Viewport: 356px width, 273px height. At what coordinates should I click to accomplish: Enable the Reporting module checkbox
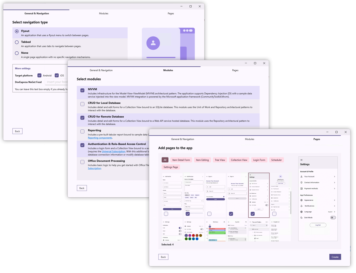82,131
